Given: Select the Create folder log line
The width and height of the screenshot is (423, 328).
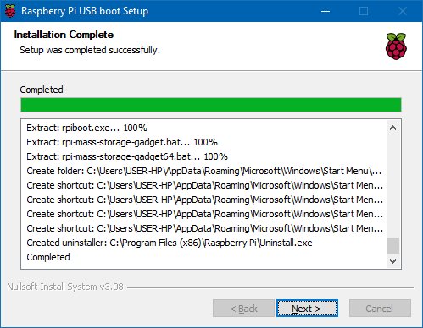Looking at the screenshot, I should click(x=204, y=171).
